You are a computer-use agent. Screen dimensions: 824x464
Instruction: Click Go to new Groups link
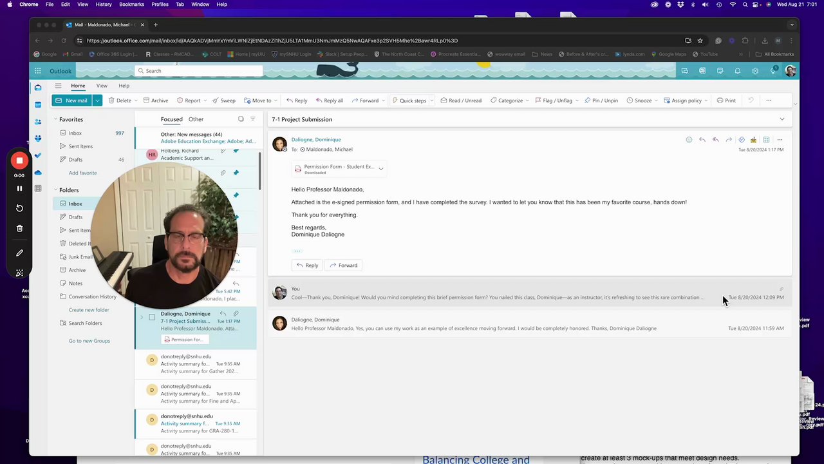click(x=89, y=341)
